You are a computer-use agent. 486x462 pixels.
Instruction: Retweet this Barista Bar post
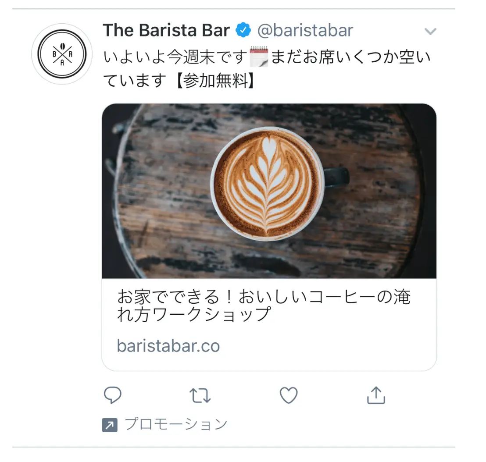[200, 395]
